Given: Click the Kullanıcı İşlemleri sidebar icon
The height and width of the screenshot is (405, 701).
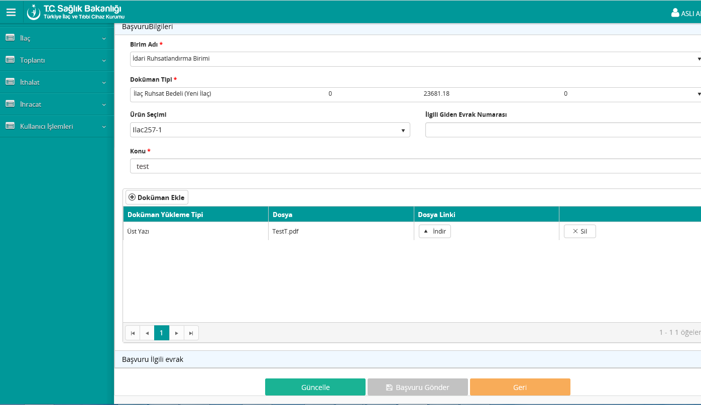Looking at the screenshot, I should 10,126.
